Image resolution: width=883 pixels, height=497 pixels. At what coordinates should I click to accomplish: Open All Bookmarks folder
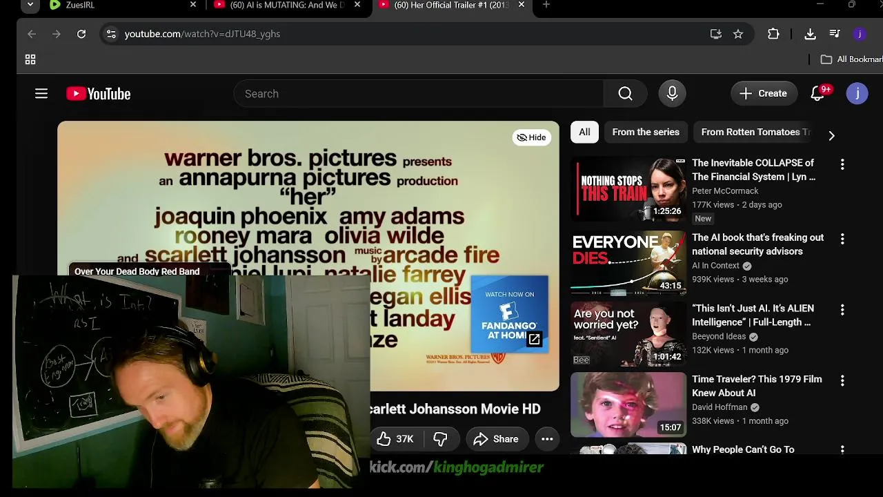[851, 60]
